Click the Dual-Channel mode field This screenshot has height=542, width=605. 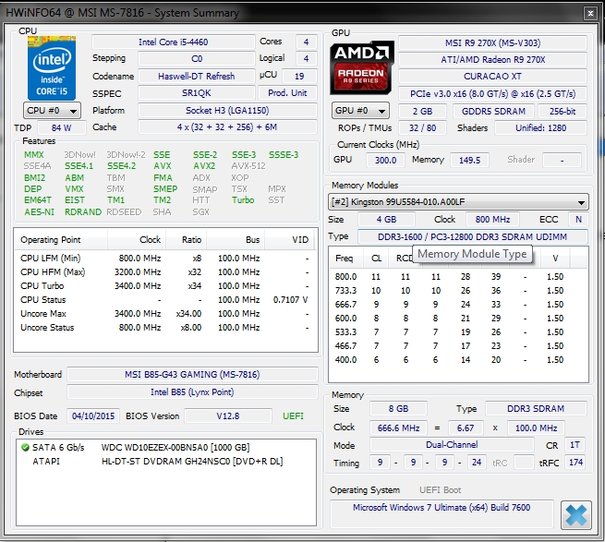(452, 445)
